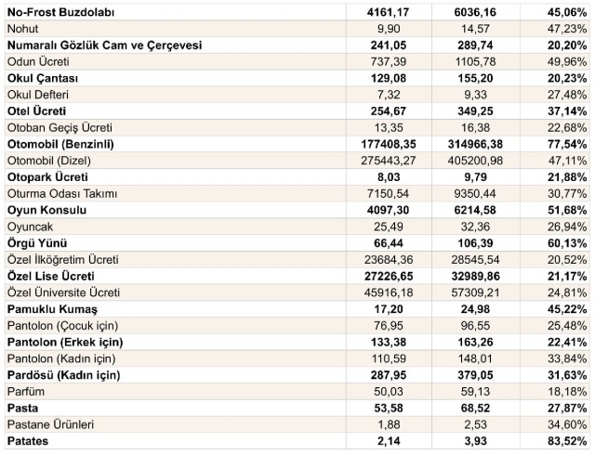The height and width of the screenshot is (455, 595).
Task: Select the Pantolon (Kadın için) percentage 33,84%
Action: 567,358
